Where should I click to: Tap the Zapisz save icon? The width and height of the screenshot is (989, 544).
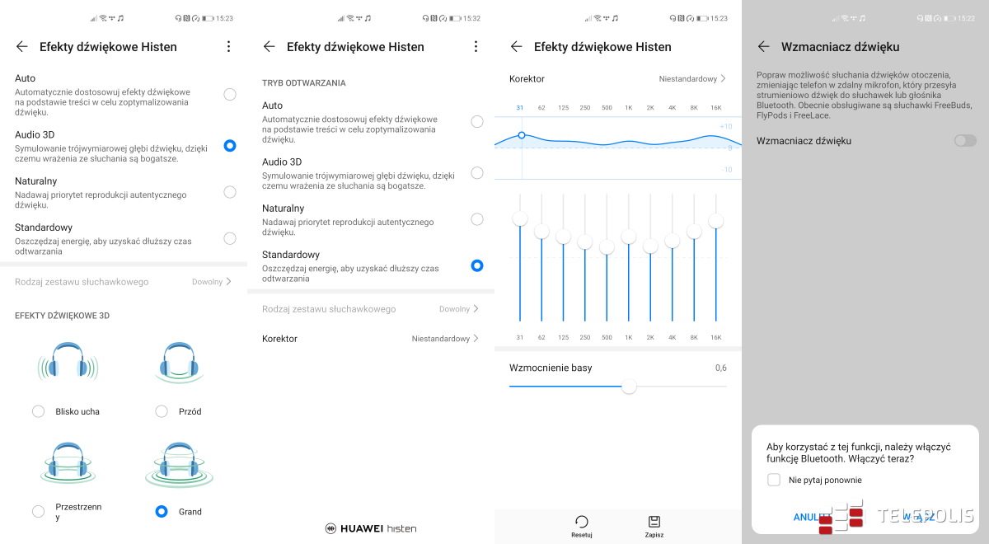[654, 522]
